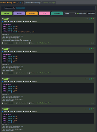Select Begleiter radio in Action #3

pyautogui.click(x=23, y=82)
